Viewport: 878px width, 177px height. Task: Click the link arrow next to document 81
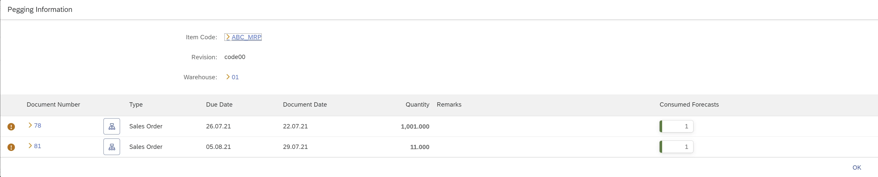30,146
